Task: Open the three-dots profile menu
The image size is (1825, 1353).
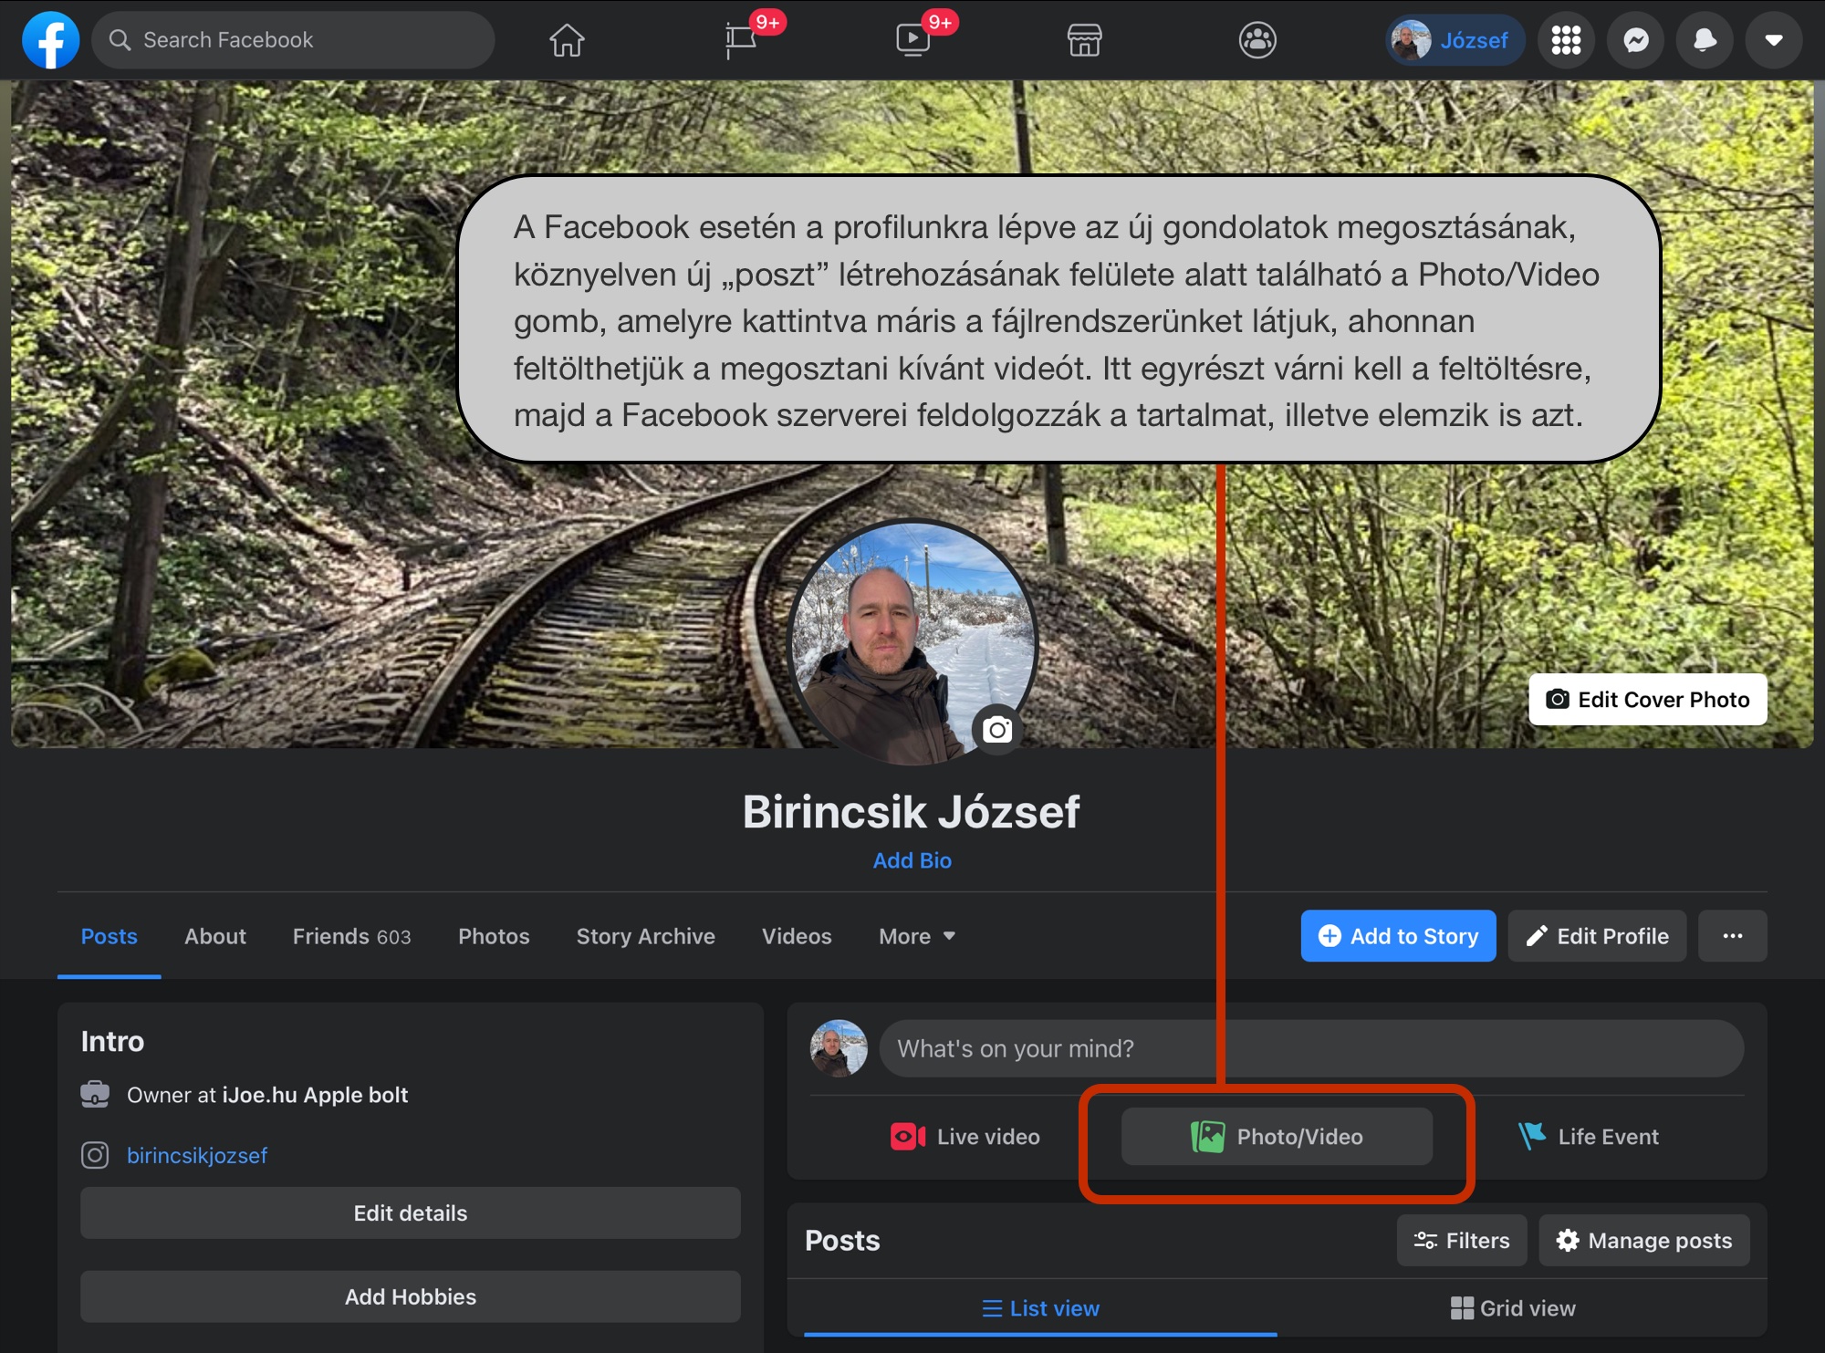Action: pos(1732,936)
